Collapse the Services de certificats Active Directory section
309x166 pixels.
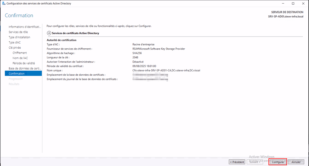[49, 33]
